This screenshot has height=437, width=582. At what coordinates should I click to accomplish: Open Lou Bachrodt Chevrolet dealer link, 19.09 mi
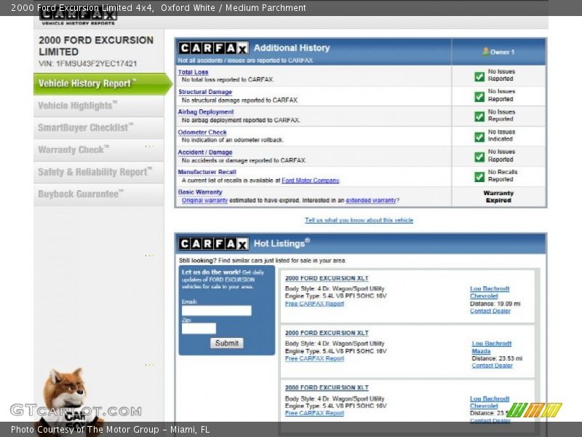point(490,293)
